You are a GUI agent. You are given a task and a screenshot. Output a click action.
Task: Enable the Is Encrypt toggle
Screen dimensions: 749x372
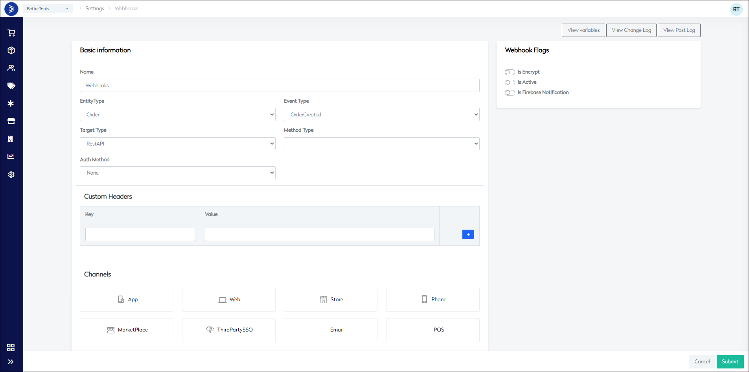[510, 72]
